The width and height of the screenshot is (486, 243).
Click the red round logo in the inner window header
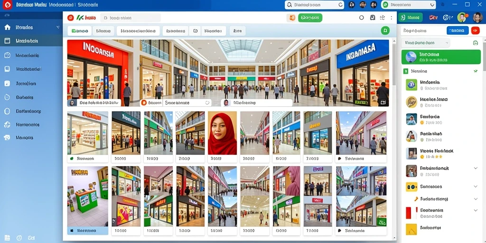tap(71, 18)
